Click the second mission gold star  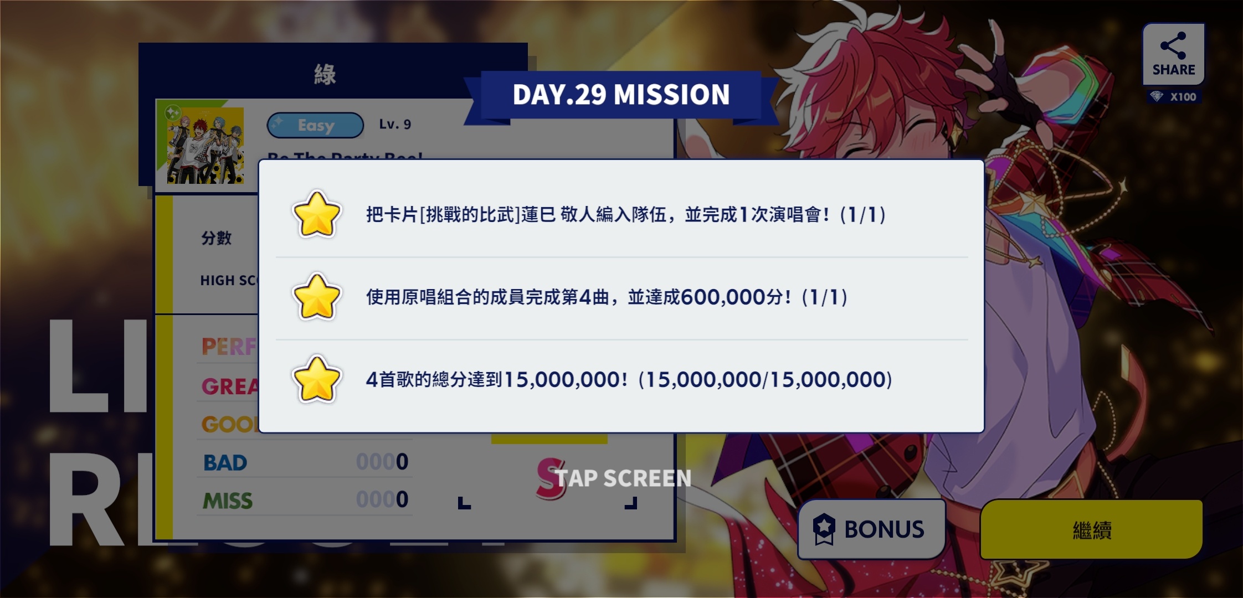click(316, 297)
